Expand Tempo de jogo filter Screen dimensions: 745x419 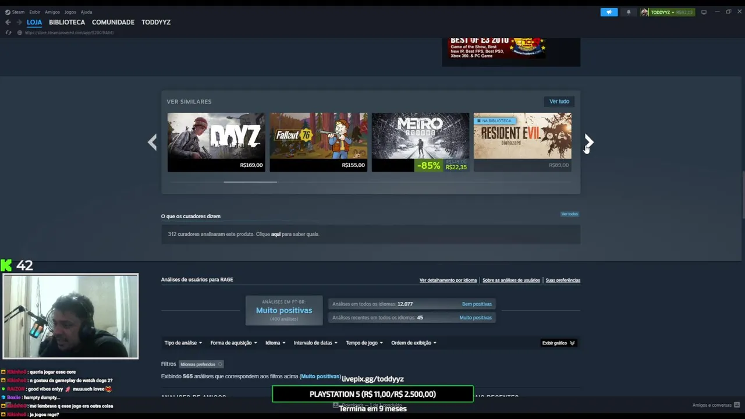(364, 343)
